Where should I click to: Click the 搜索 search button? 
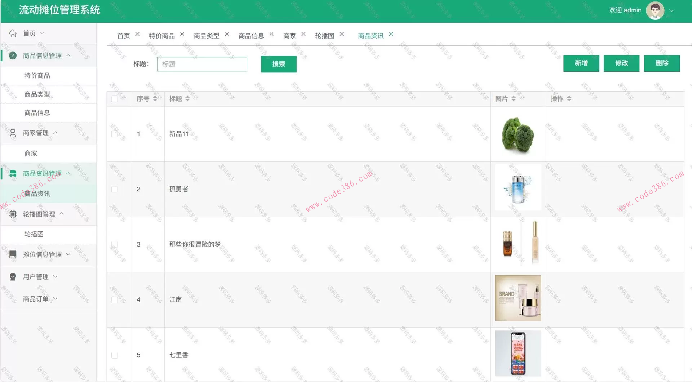278,64
